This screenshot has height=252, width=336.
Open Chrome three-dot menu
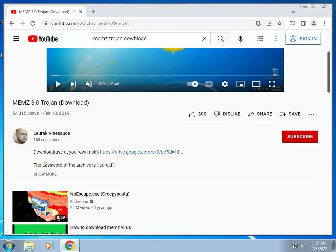pyautogui.click(x=324, y=23)
